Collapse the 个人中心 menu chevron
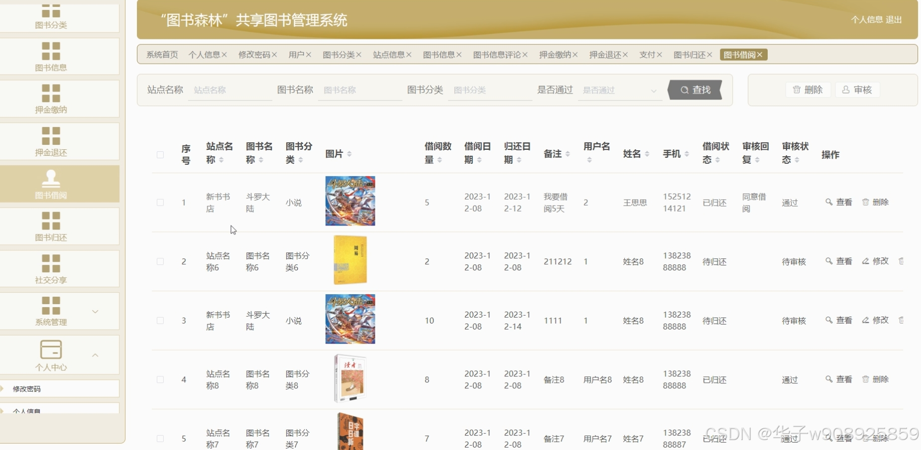The width and height of the screenshot is (921, 450). click(95, 355)
